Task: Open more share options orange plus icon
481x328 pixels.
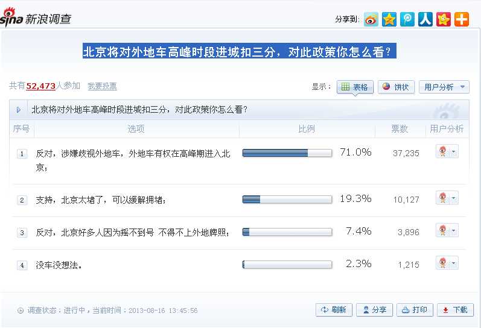Action: pos(461,20)
